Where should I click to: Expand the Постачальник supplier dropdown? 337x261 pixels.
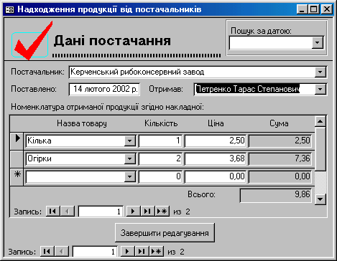click(x=320, y=72)
